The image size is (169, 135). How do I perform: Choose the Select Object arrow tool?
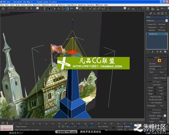pos(41,9)
